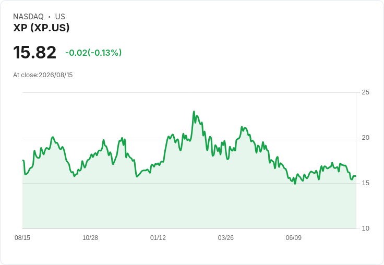The width and height of the screenshot is (384, 265).
Task: Click the XP (XP.US) stock title
Action: (41, 28)
